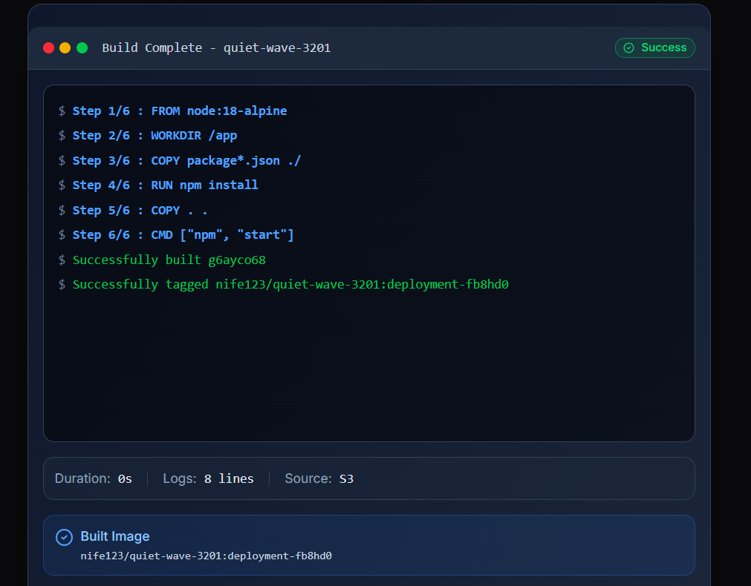Toggle the Success build status badge

click(655, 47)
